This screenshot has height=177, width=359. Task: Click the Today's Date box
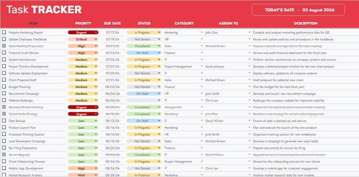coord(298,10)
